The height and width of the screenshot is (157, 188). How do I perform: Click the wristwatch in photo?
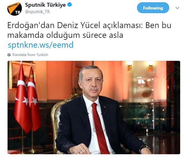(145, 148)
